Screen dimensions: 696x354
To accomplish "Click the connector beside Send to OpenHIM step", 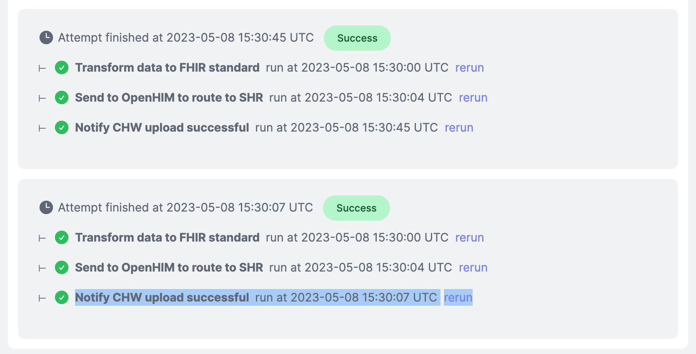I will click(41, 97).
